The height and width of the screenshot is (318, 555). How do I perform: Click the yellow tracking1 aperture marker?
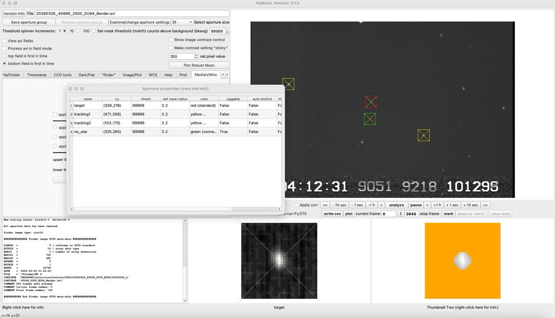pos(423,135)
